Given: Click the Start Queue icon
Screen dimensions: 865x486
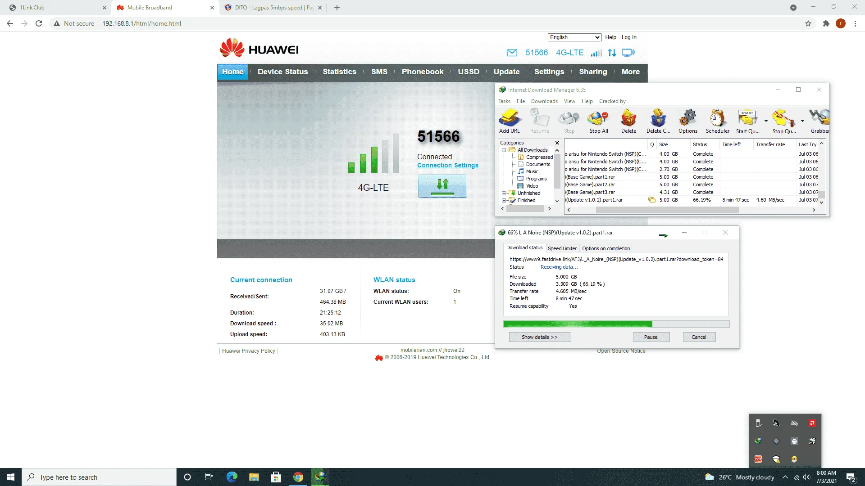Looking at the screenshot, I should 748,121.
